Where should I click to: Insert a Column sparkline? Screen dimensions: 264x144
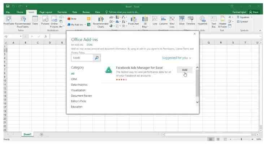click(163, 20)
